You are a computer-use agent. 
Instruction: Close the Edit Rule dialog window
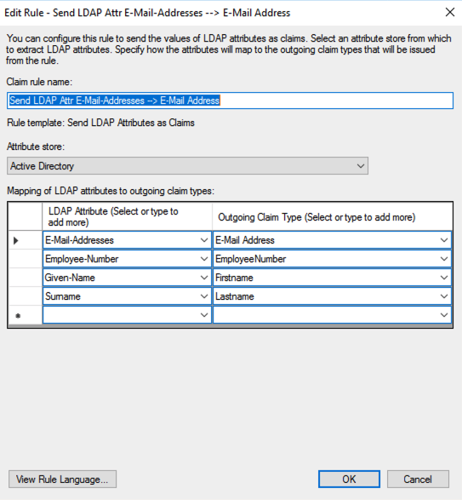pos(450,13)
